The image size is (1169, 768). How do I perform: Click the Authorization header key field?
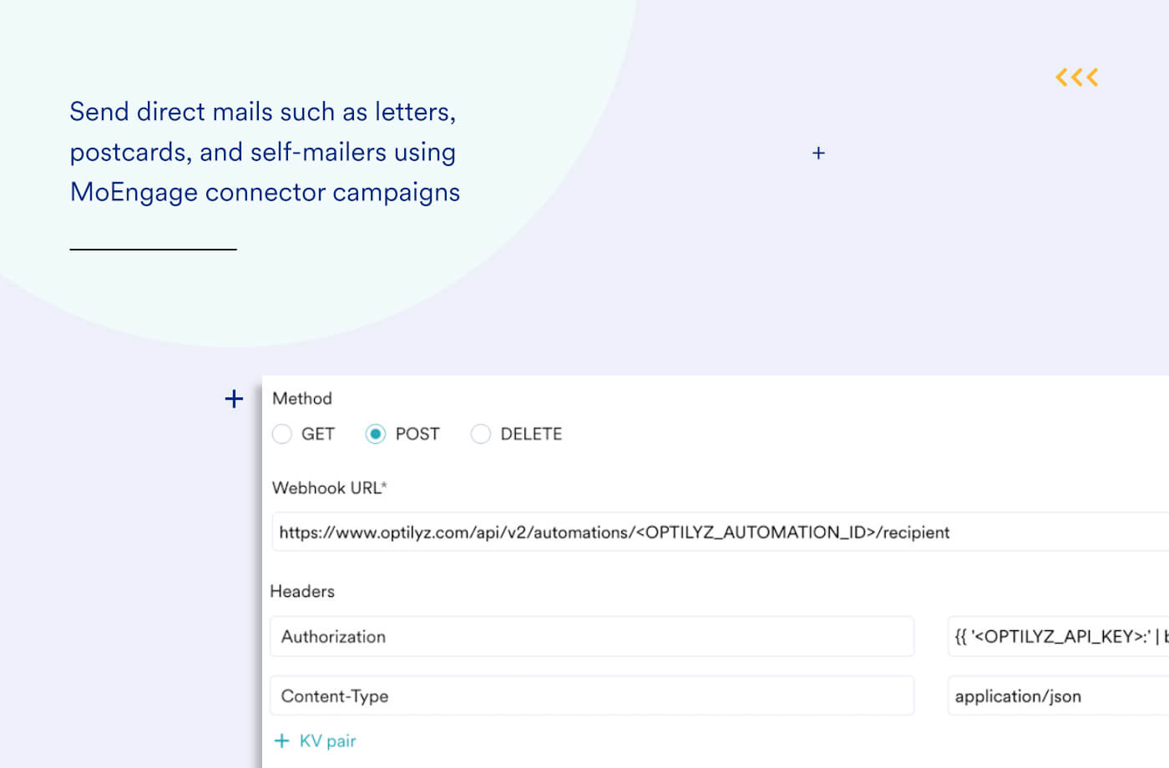592,637
